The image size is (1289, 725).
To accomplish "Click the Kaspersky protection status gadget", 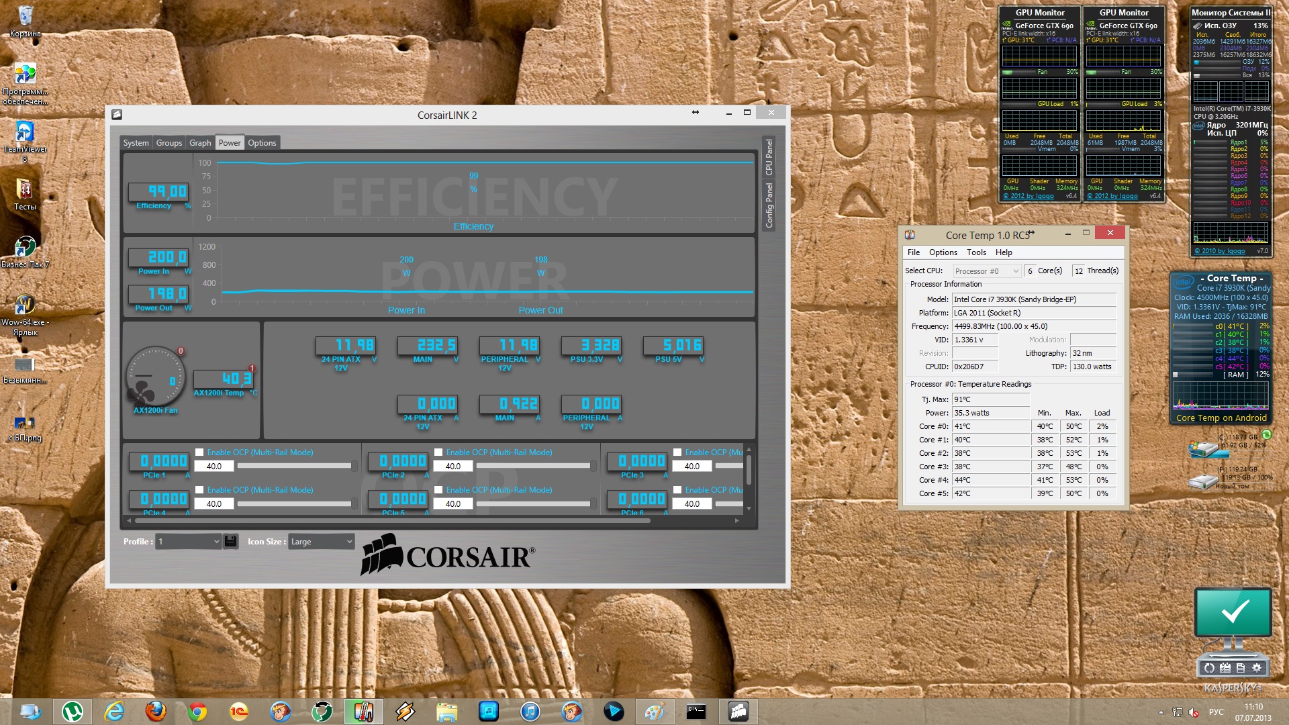I will [1233, 612].
